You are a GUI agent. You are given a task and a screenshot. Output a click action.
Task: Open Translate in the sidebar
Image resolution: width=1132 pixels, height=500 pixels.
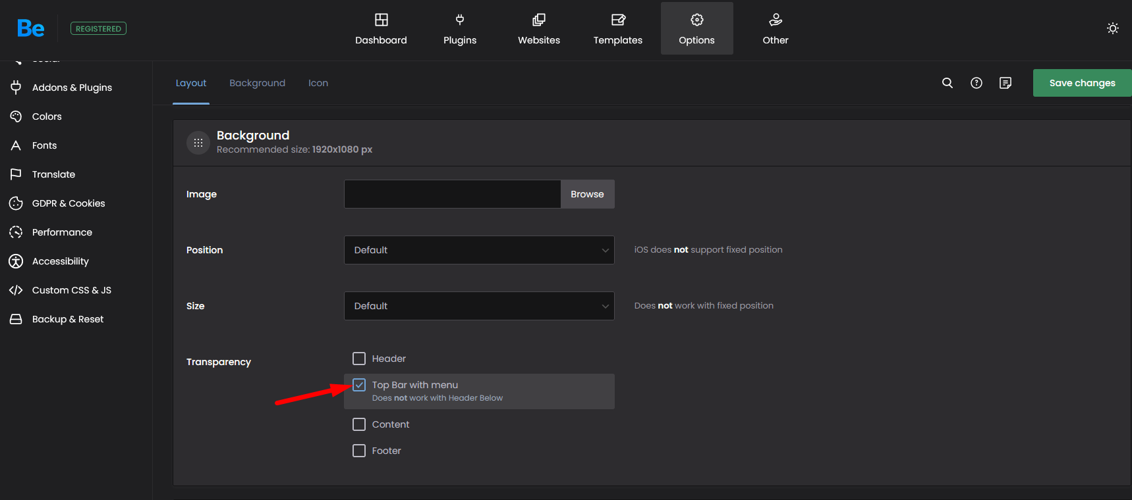coord(53,174)
